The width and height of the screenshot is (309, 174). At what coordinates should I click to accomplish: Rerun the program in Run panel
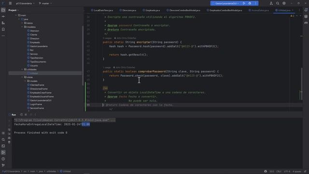[21, 115]
